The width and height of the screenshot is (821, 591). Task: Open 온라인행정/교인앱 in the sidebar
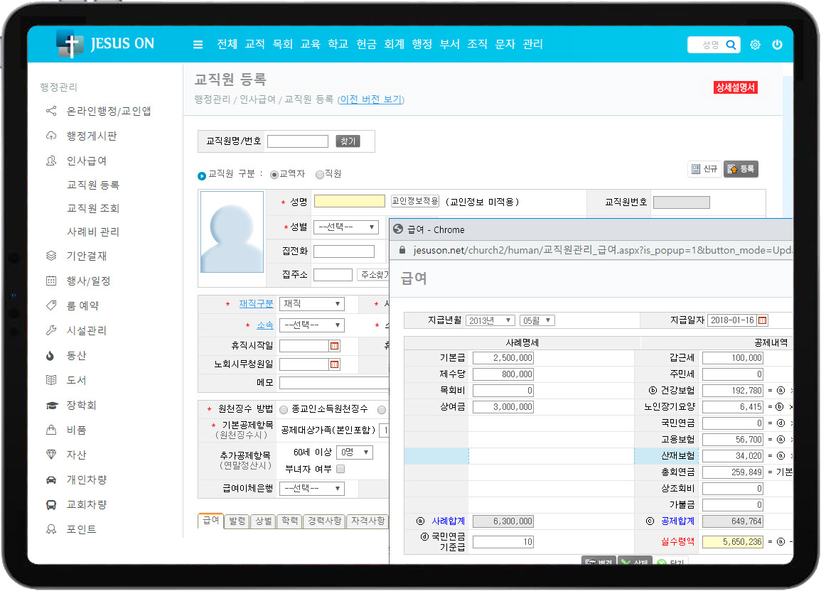(x=108, y=112)
